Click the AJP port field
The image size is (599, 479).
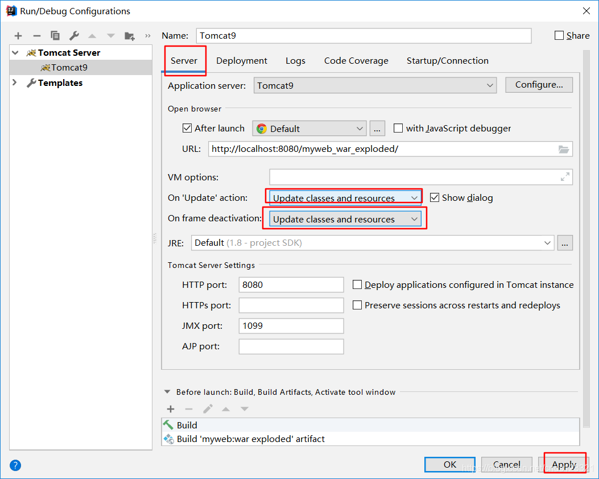pos(291,346)
